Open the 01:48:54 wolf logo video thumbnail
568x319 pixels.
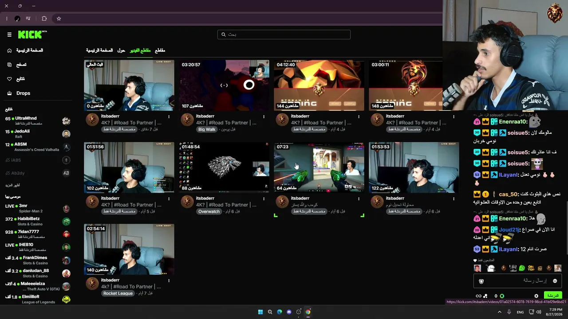[x=224, y=167]
